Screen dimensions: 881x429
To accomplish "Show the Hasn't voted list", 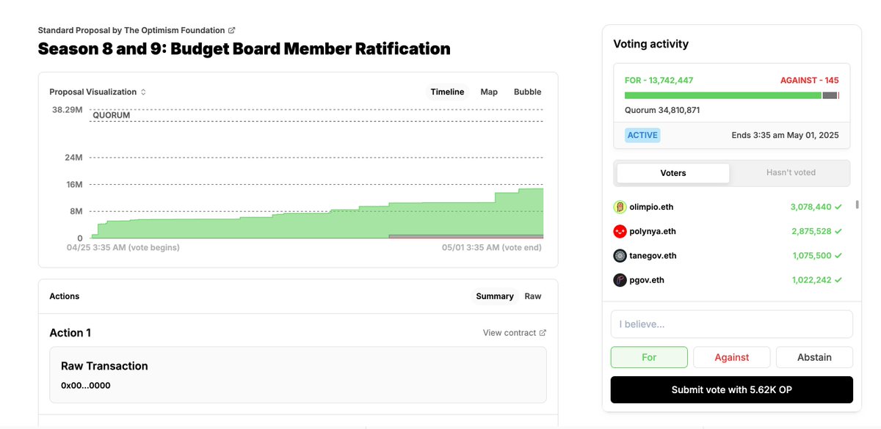I will point(791,173).
